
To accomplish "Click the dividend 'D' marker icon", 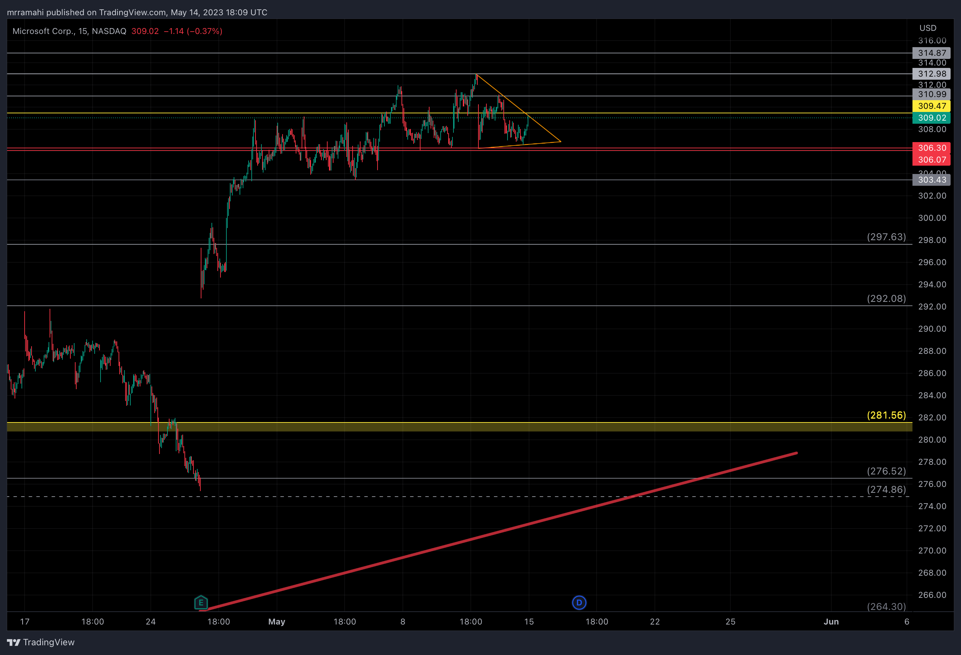I will (579, 603).
